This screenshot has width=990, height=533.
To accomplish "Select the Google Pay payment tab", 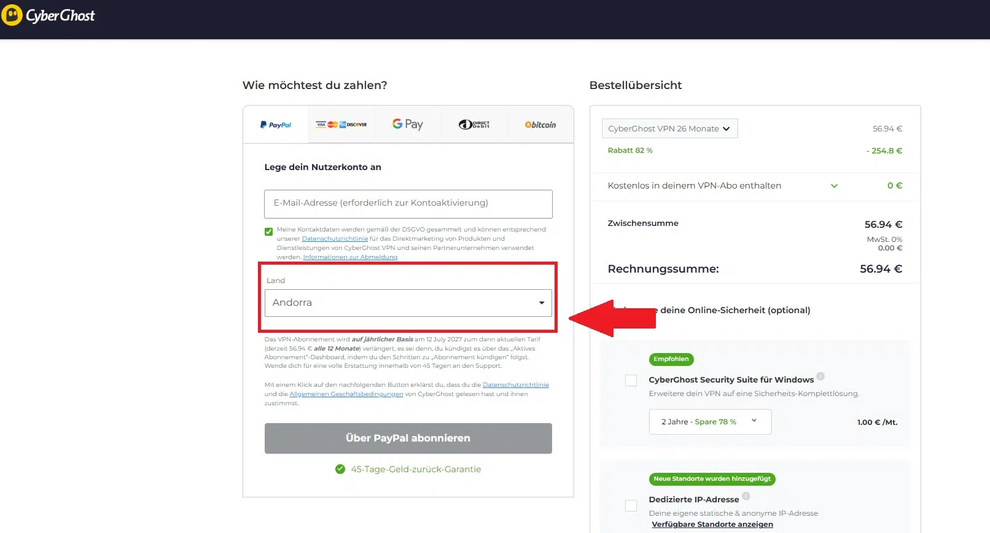I will coord(408,125).
